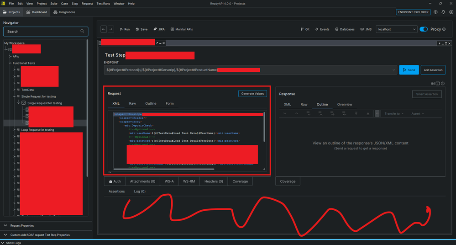Switch to the request Outline tab
Screen dimensions: 456x245
point(151,103)
